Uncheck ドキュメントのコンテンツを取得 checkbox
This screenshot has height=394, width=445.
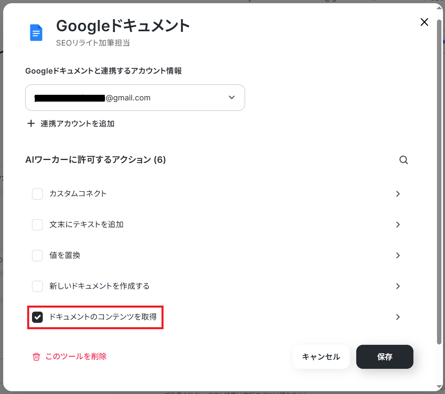point(38,317)
